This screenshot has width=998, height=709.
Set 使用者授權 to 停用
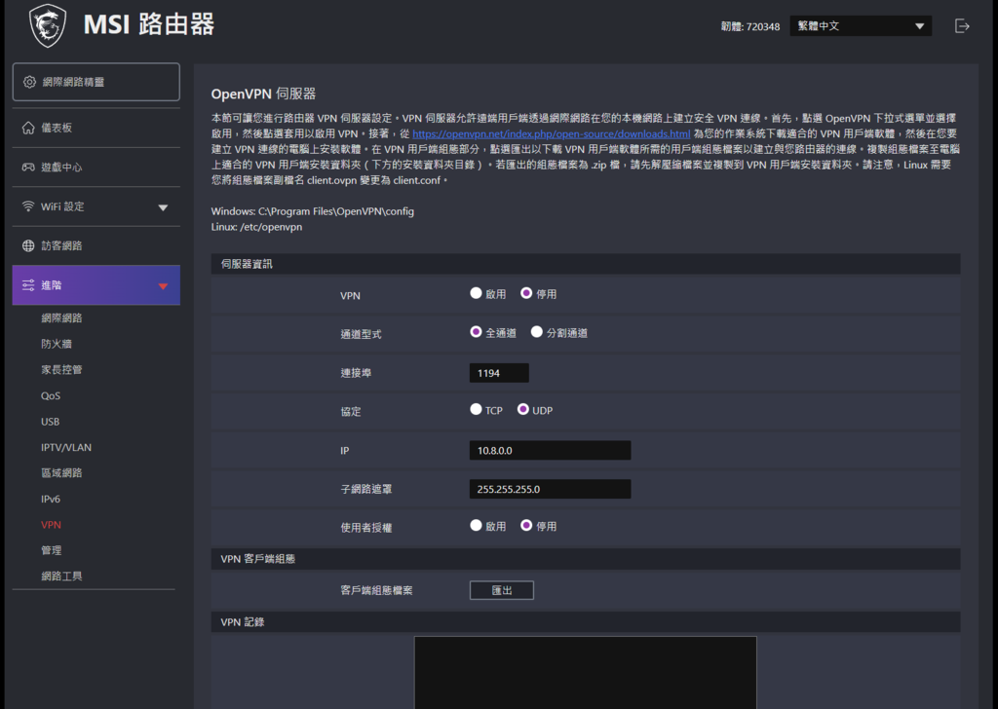coord(526,525)
